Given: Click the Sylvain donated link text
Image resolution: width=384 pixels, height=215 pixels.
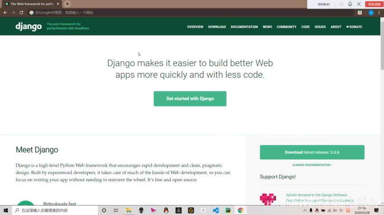Looking at the screenshot, I should [x=320, y=198].
